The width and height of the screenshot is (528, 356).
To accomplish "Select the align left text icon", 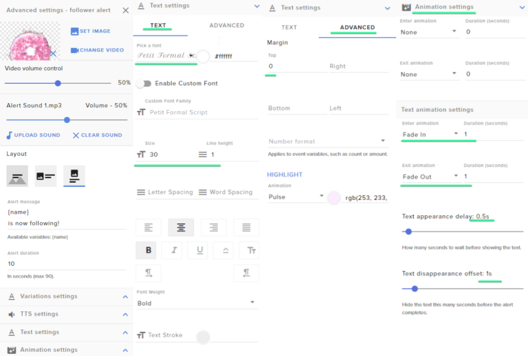I will 148,227.
